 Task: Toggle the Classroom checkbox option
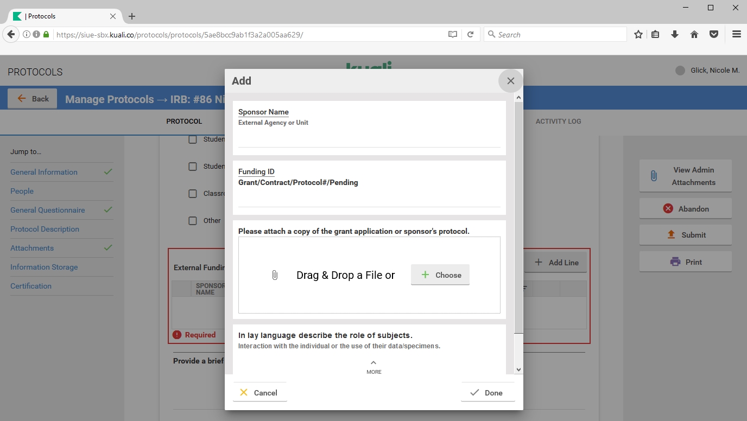tap(193, 194)
